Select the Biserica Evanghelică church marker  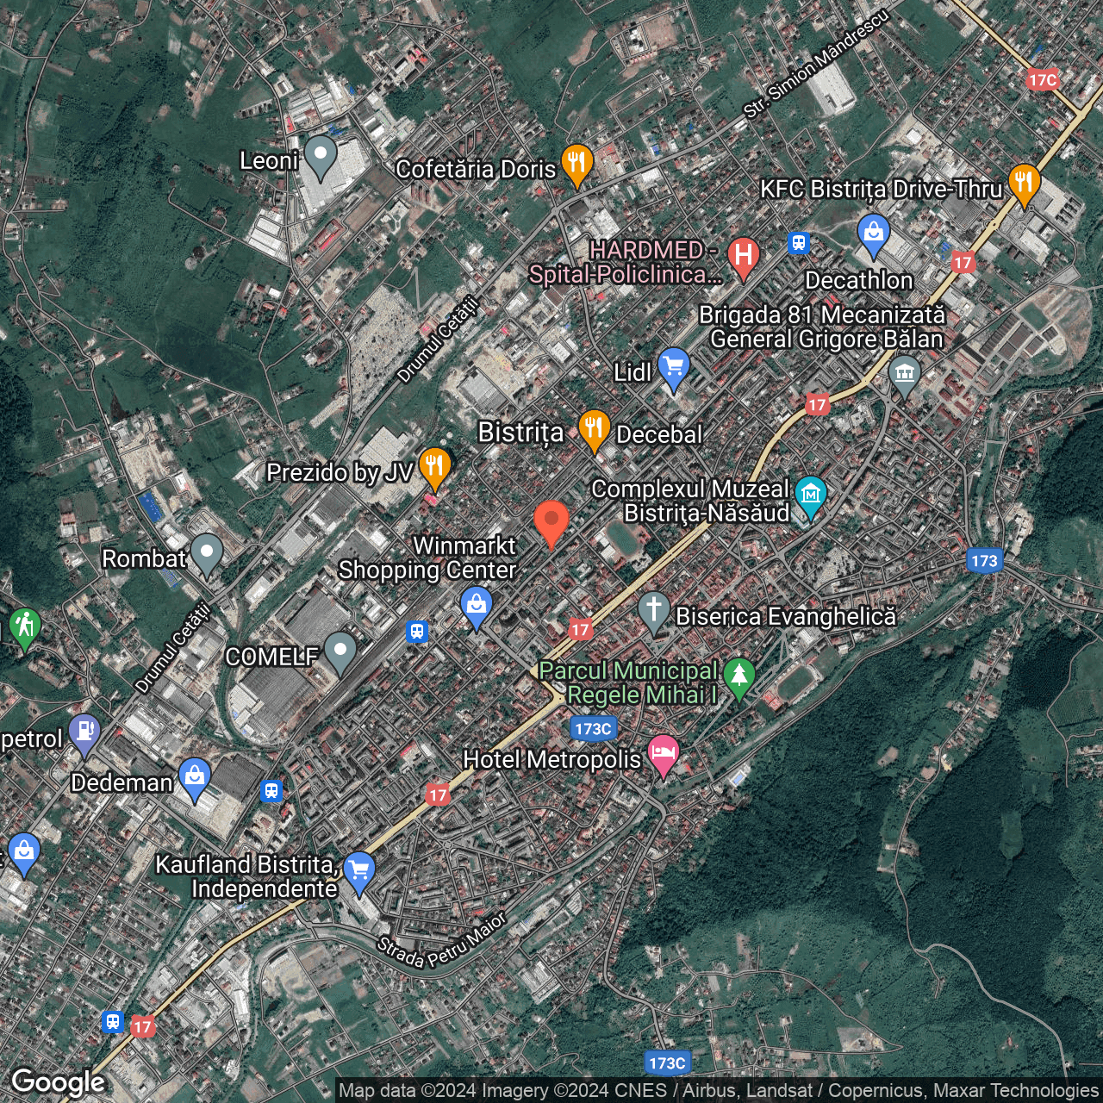click(x=655, y=608)
